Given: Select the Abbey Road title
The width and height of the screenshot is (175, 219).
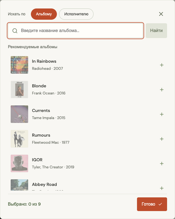Looking at the screenshot, I should 44,185.
